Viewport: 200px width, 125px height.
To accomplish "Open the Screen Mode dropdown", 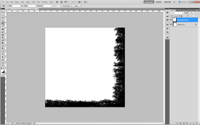I will point(86,2).
